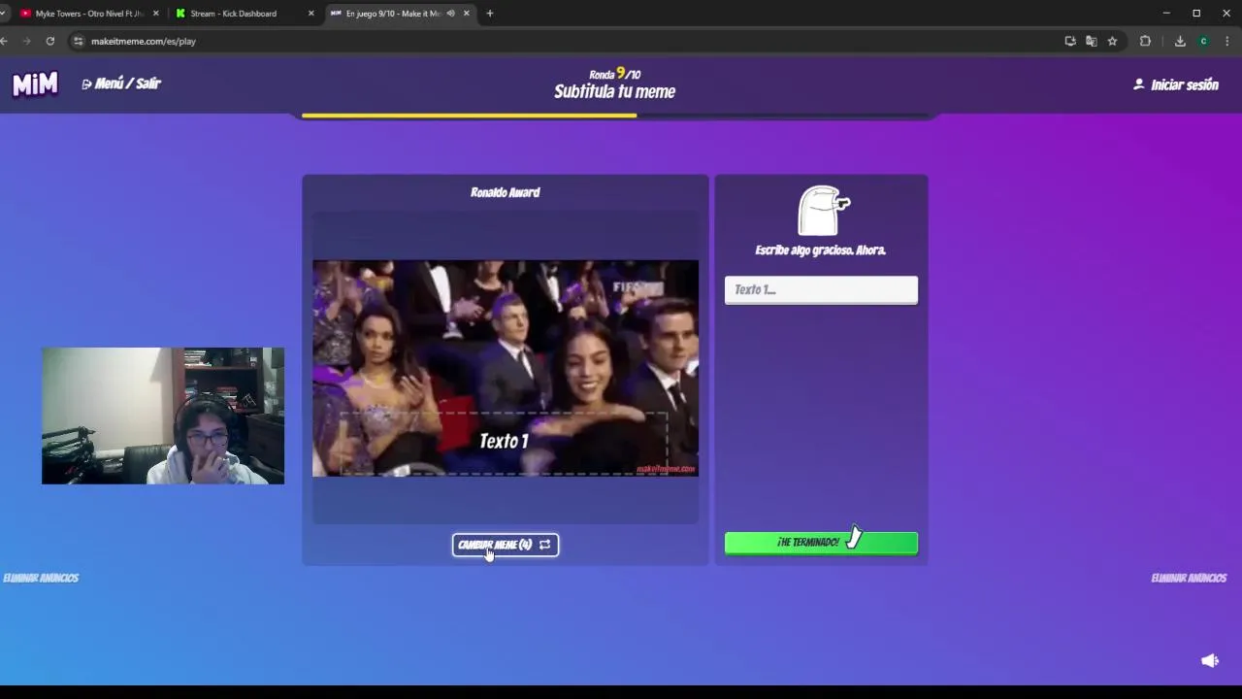Reload the page
The height and width of the screenshot is (699, 1242).
[49, 41]
